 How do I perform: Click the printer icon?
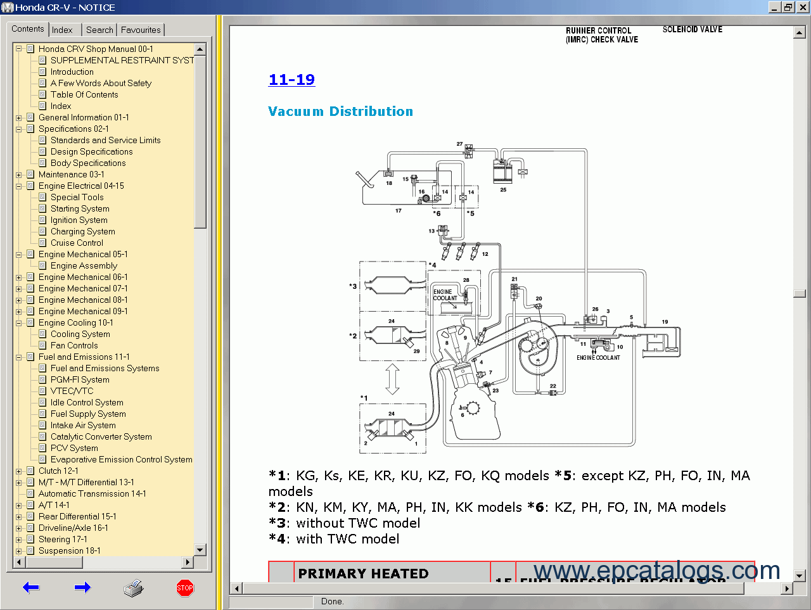[x=133, y=588]
